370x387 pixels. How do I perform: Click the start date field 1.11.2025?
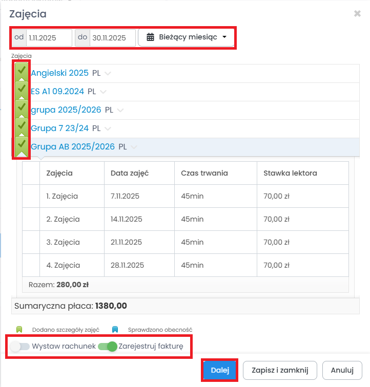49,37
